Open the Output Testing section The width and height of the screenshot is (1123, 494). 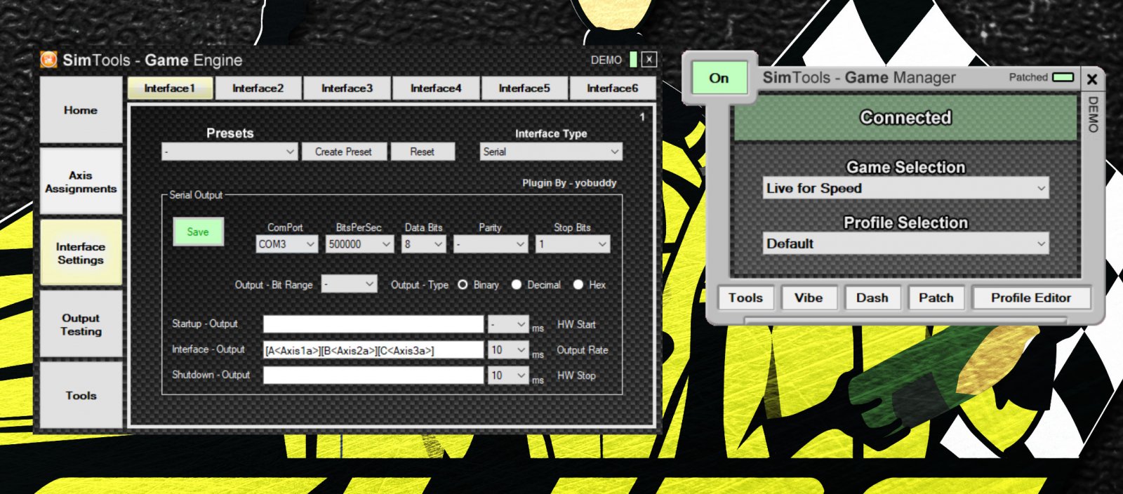81,324
